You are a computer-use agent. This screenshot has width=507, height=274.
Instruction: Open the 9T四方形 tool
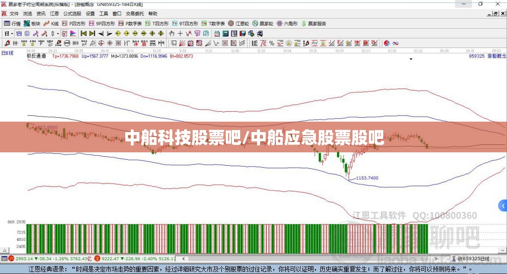coord(185,24)
